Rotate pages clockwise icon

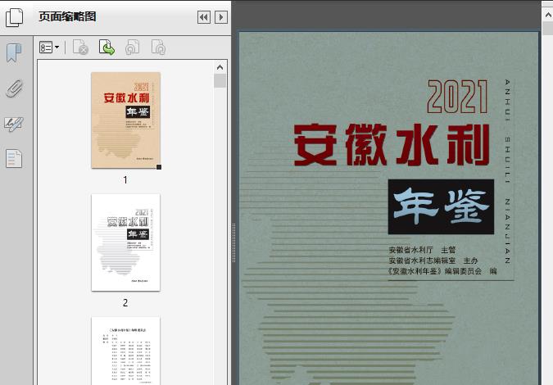158,48
